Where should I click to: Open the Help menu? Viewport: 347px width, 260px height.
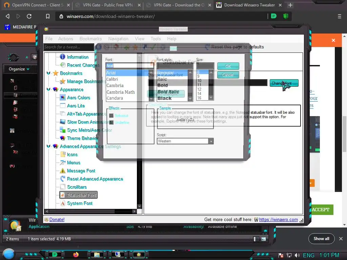point(172,39)
